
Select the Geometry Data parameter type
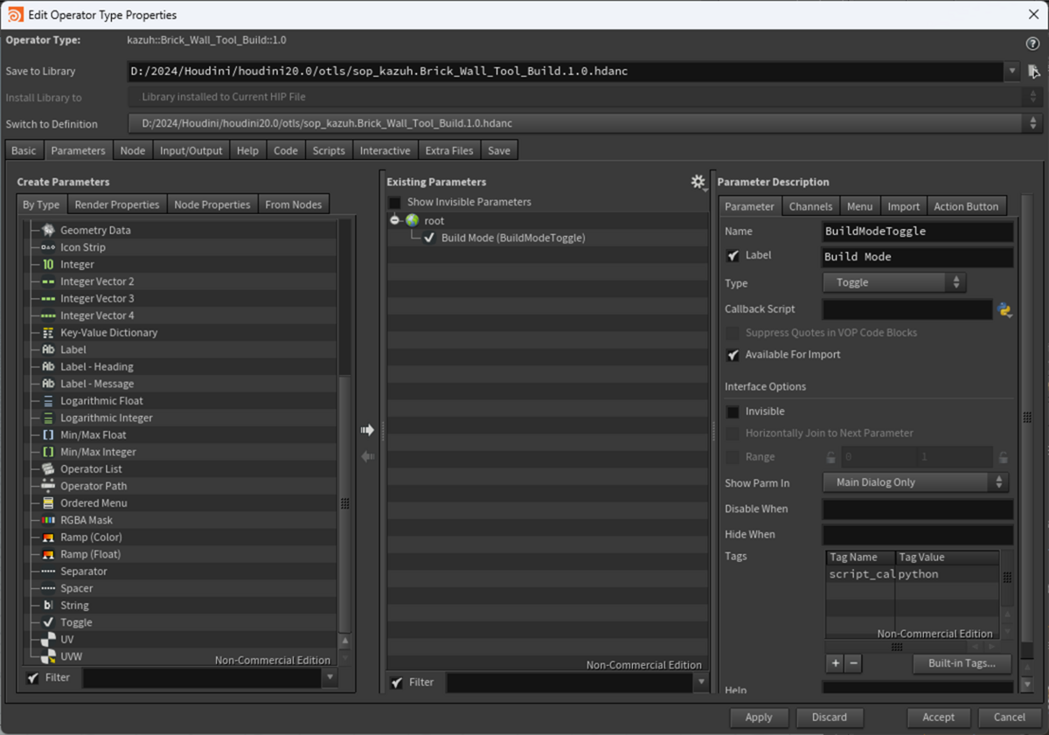[x=94, y=231]
